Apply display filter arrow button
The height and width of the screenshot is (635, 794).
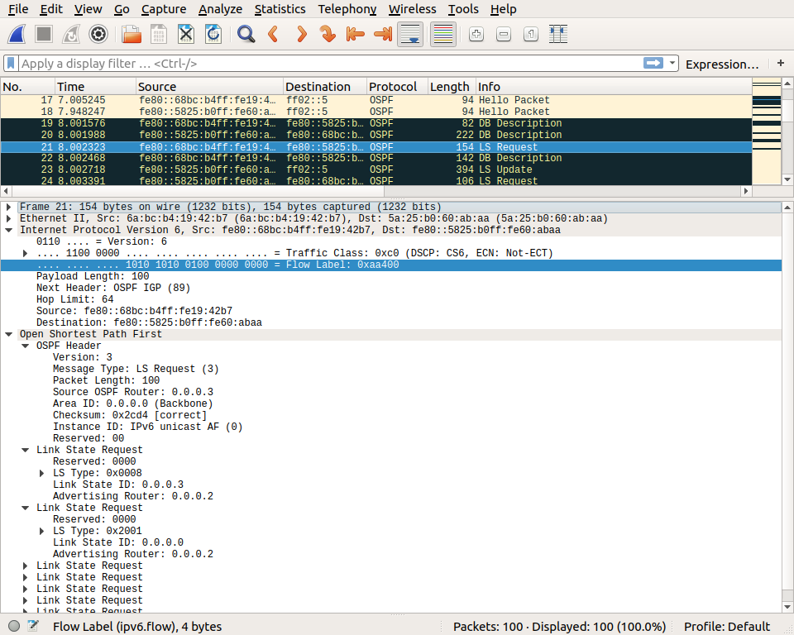pyautogui.click(x=653, y=63)
